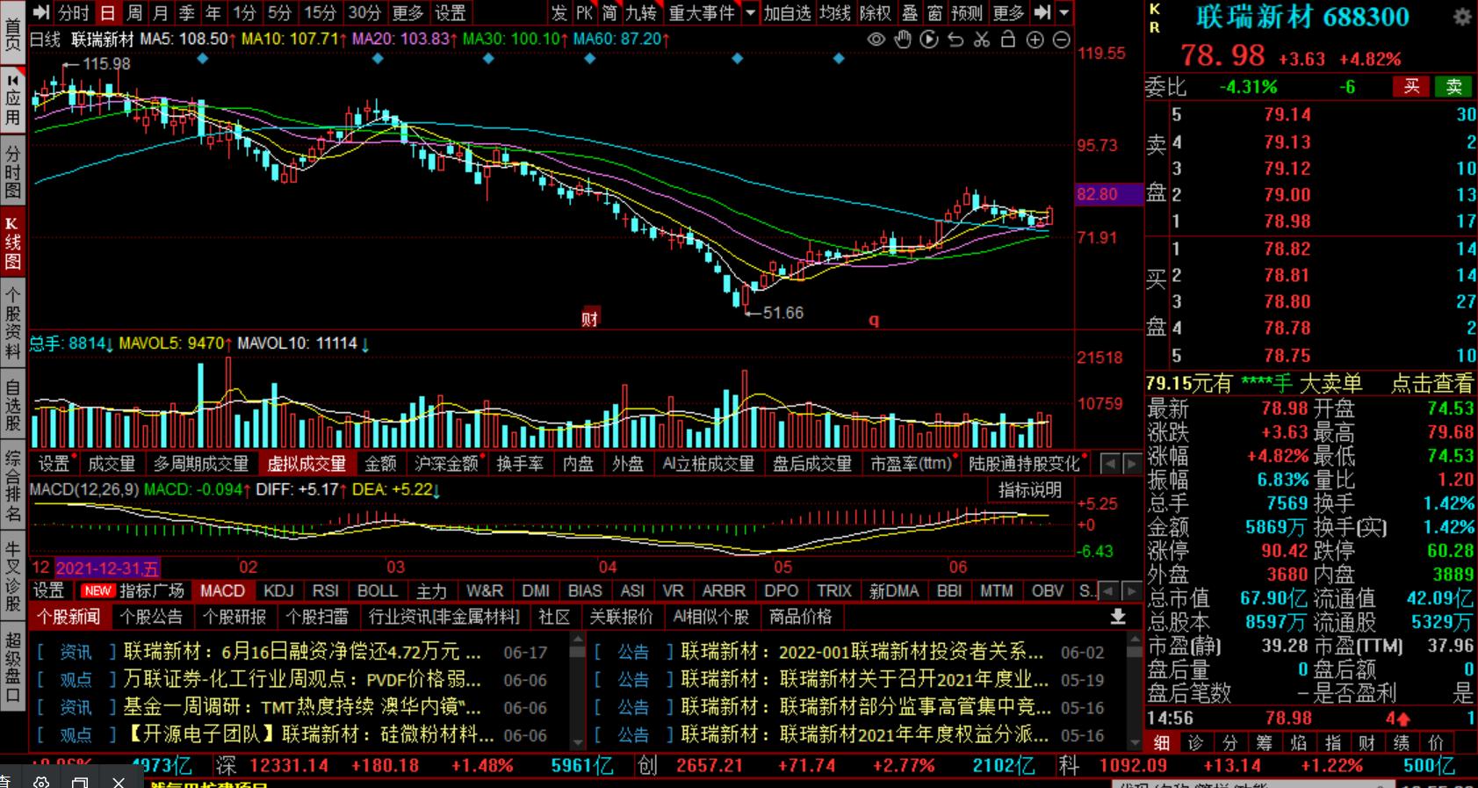Toggle the 预测 forecast button
1478x788 pixels.
pos(967,12)
